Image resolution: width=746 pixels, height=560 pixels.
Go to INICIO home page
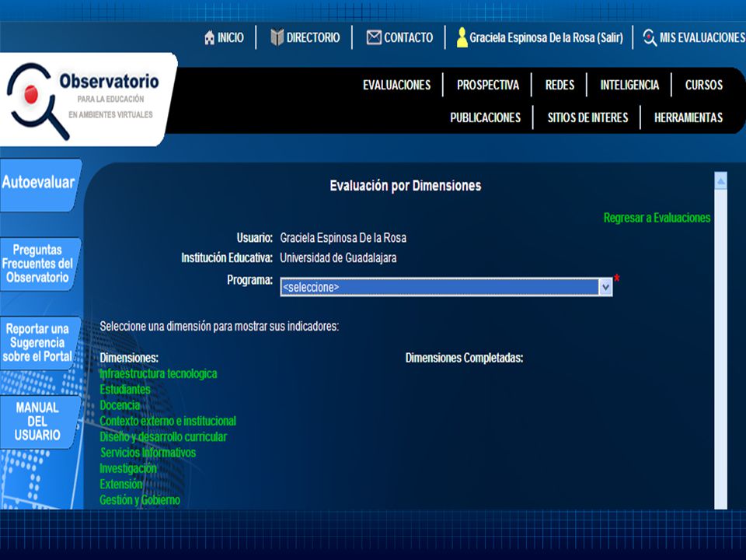pyautogui.click(x=231, y=37)
